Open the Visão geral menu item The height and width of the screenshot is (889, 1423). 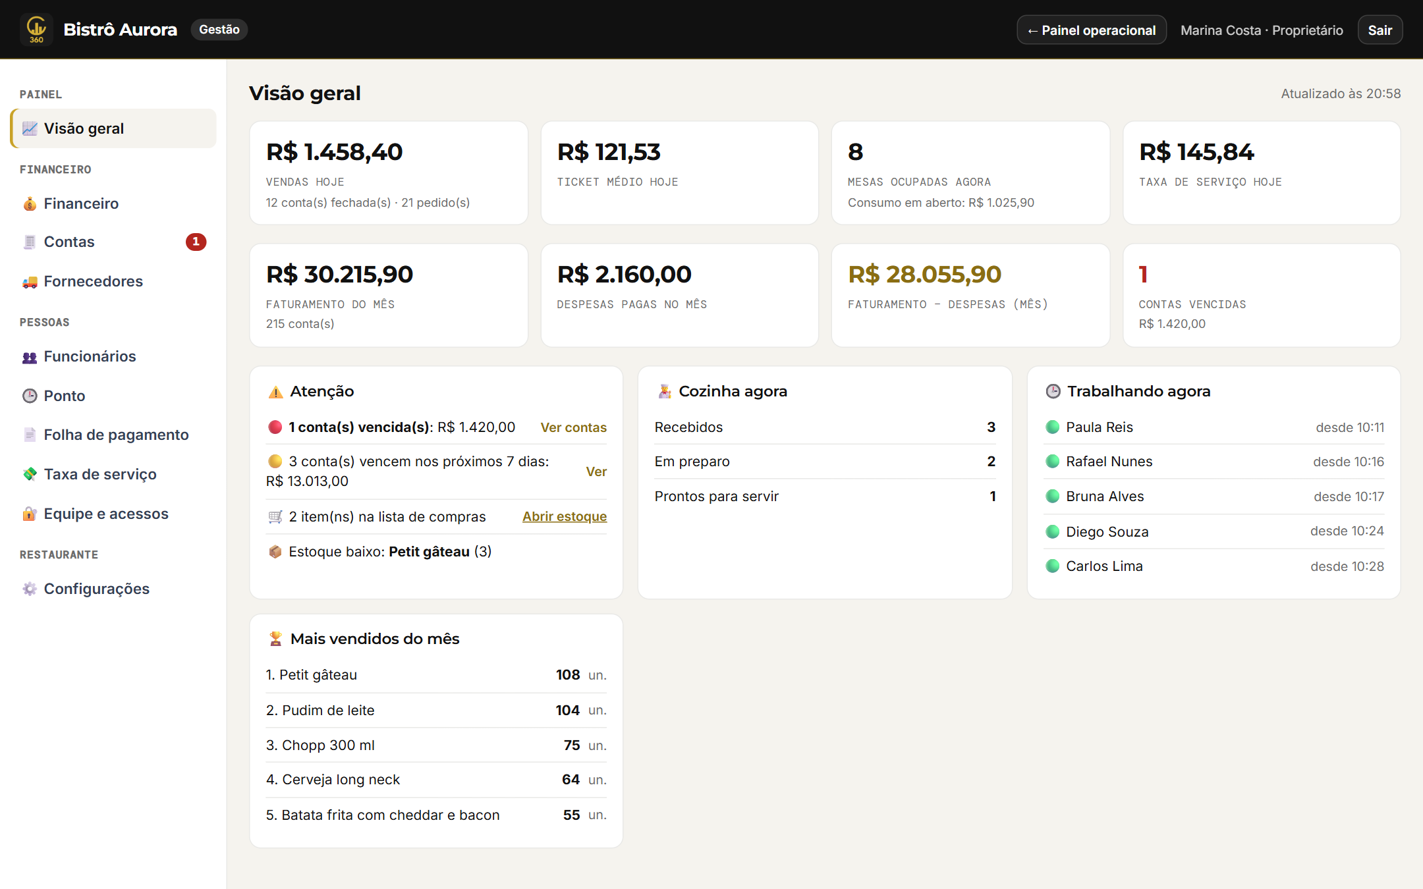coord(113,128)
